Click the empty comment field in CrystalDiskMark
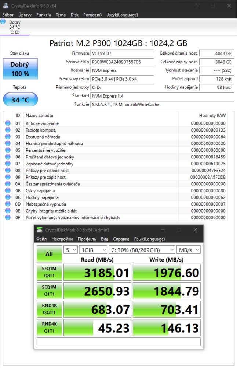This screenshot has width=237, height=368. (x=118, y=342)
